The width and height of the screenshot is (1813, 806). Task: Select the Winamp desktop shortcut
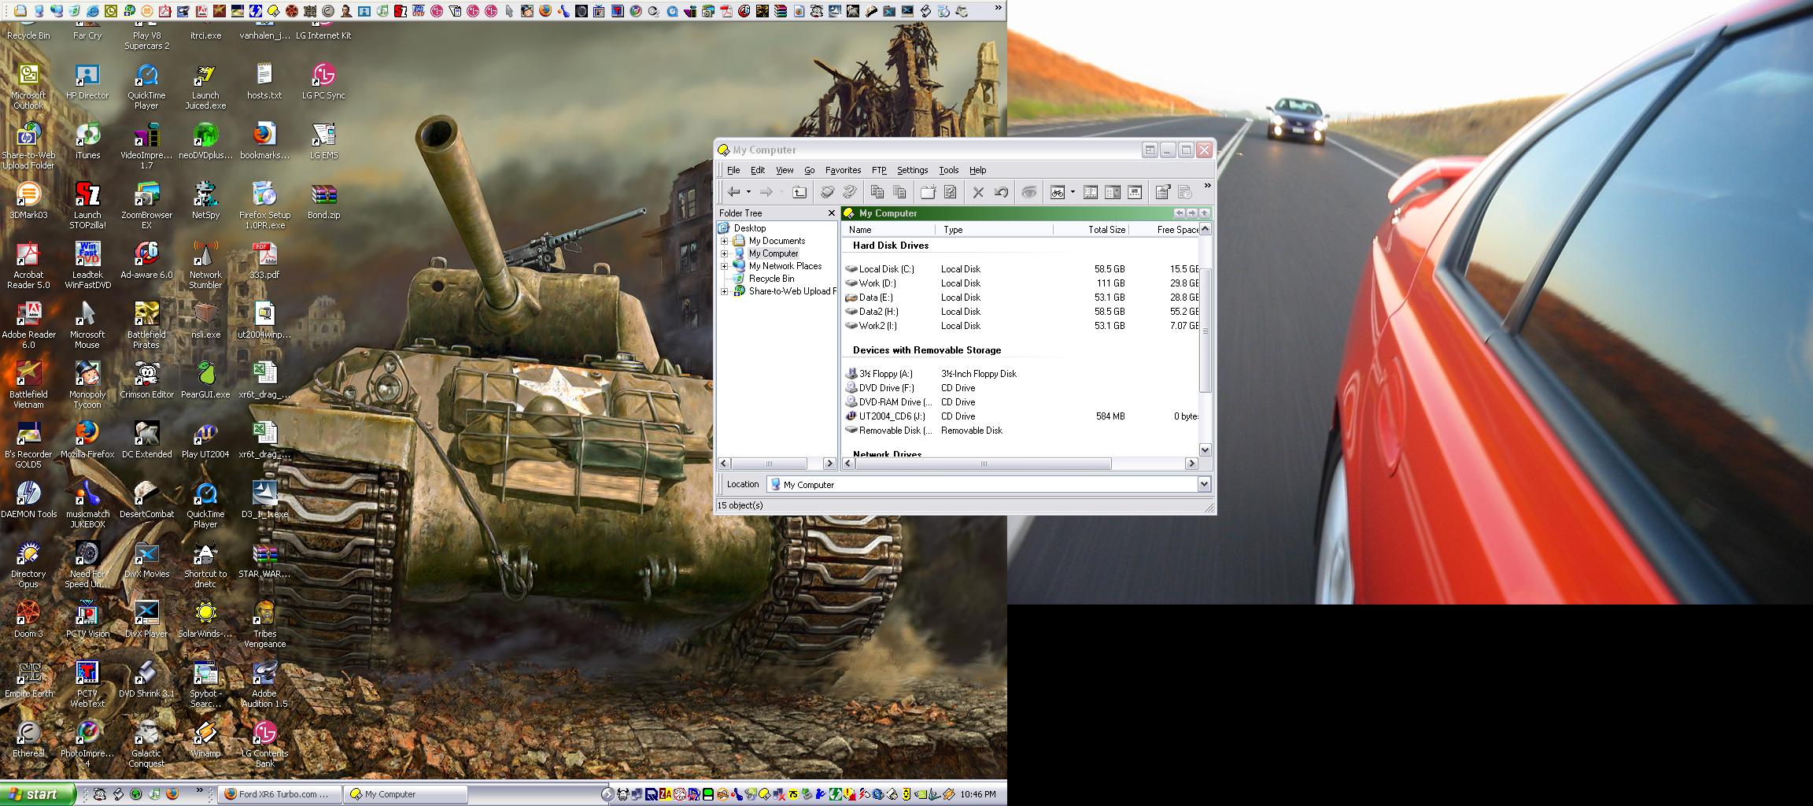(205, 739)
